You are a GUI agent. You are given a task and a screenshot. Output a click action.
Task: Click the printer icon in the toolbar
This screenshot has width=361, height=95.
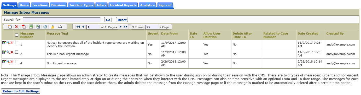pos(60,27)
